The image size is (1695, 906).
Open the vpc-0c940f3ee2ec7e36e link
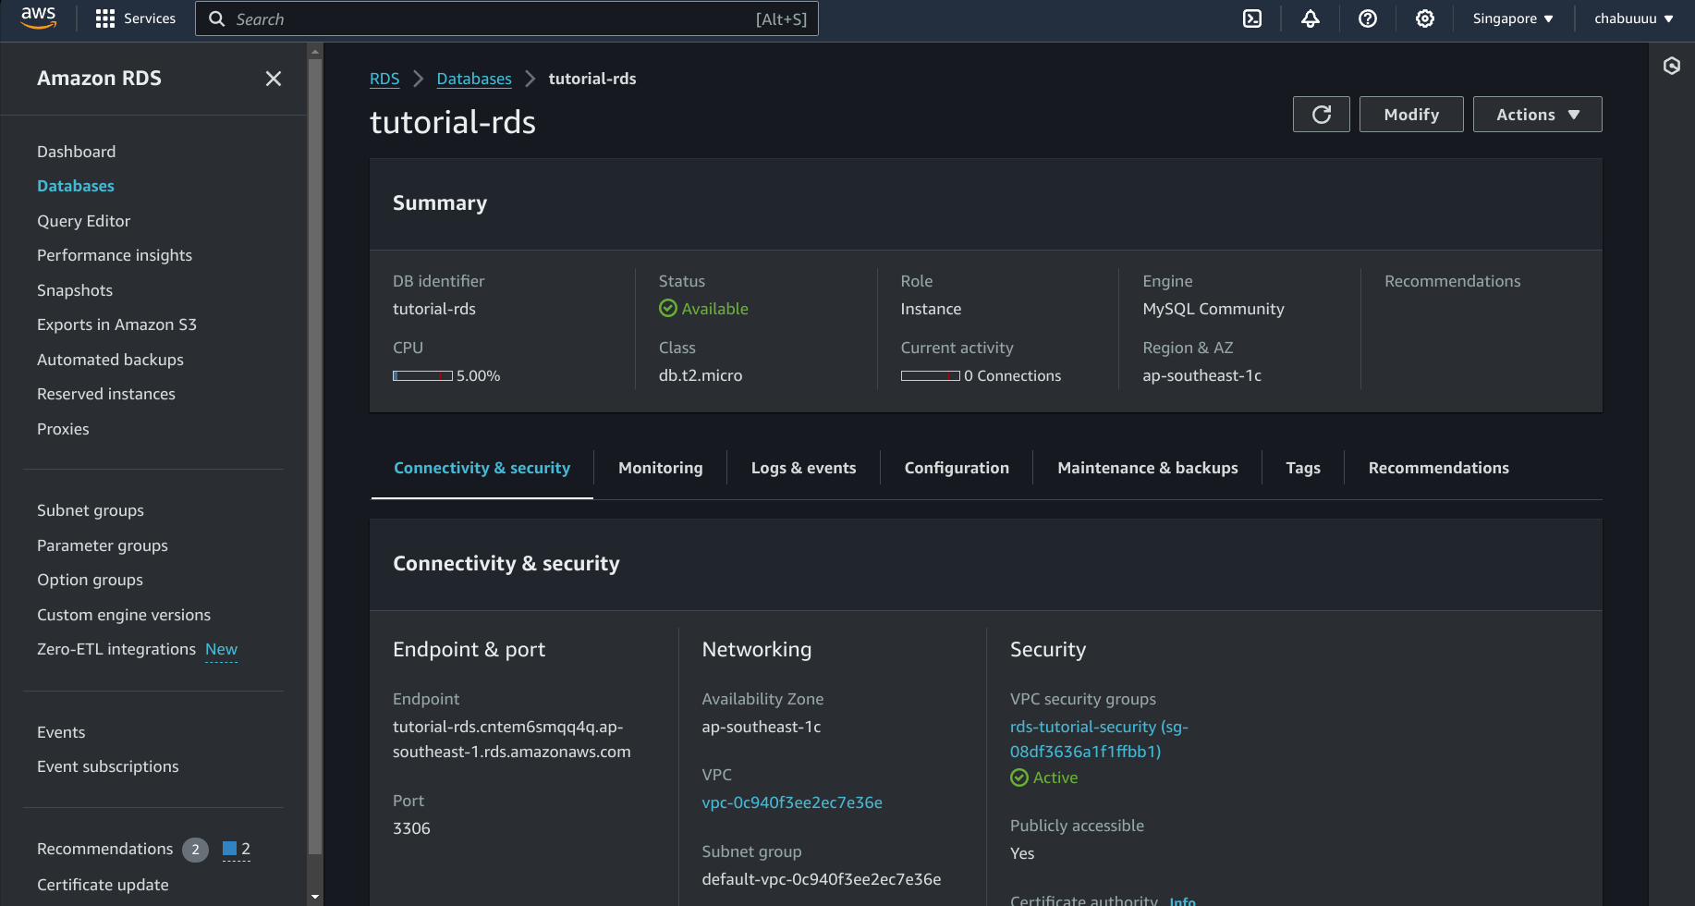point(792,802)
